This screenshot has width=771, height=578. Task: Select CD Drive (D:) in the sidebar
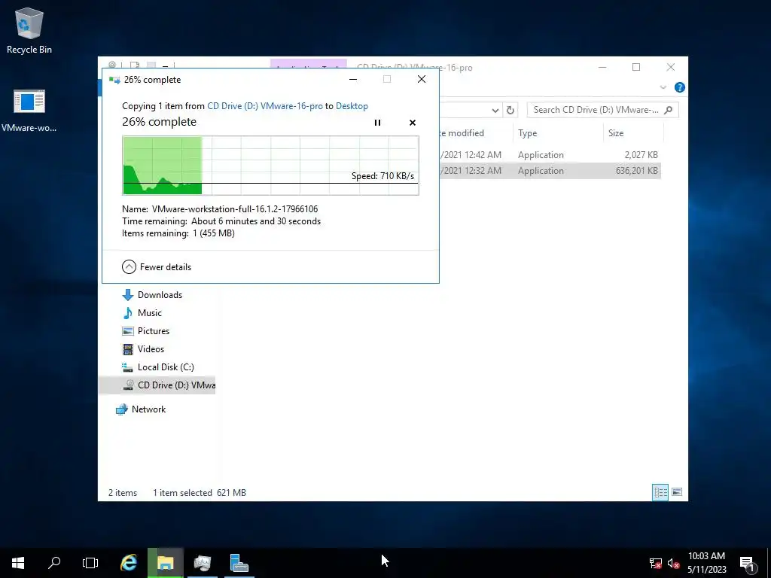click(157, 385)
